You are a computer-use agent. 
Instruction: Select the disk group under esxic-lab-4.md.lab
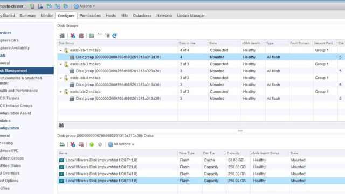(x=201, y=85)
